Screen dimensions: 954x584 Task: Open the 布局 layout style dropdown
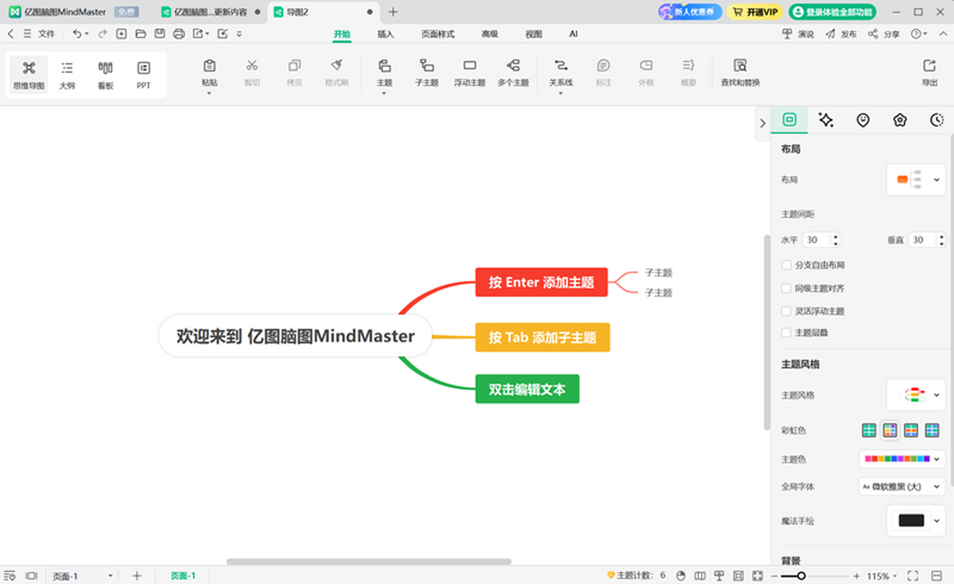(x=916, y=180)
